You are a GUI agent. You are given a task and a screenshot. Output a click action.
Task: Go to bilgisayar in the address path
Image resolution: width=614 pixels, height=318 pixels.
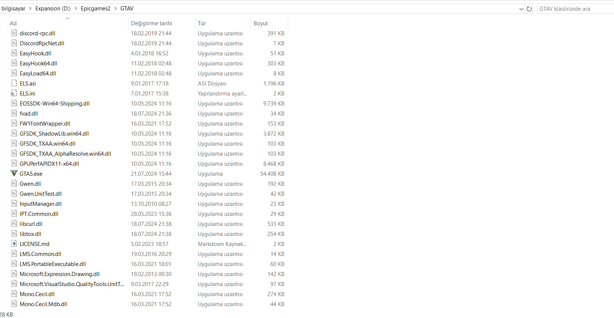click(x=13, y=9)
